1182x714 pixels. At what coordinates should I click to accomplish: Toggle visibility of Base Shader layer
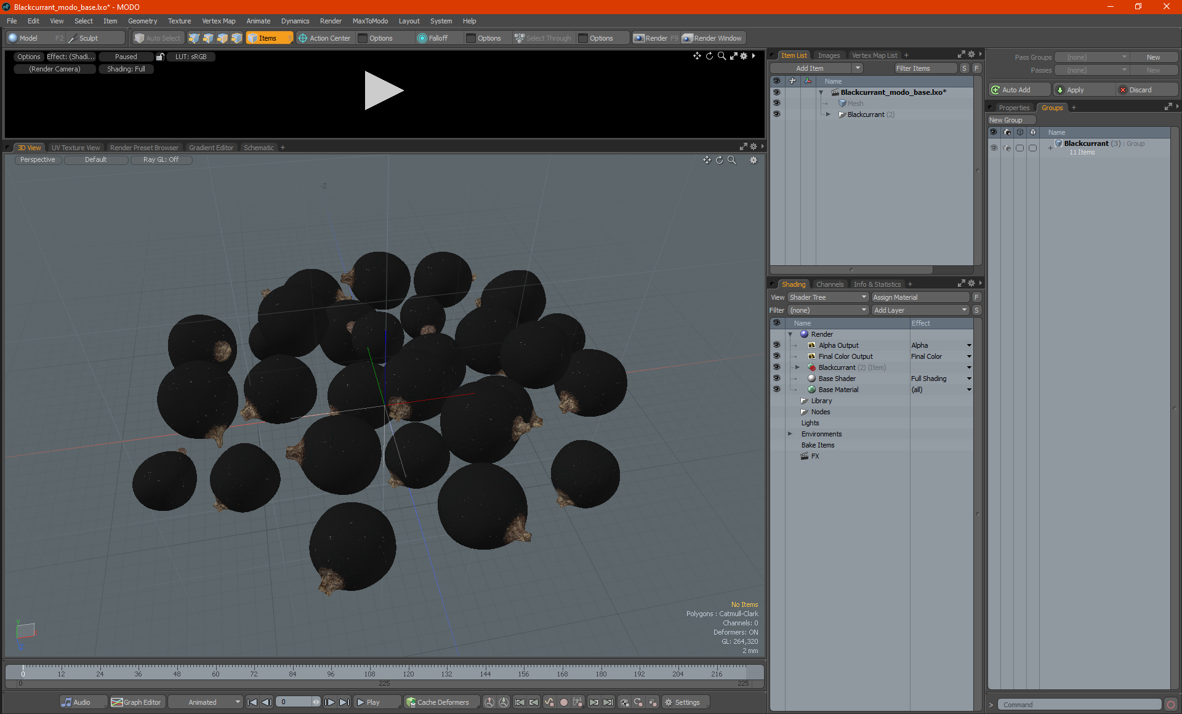(x=776, y=379)
